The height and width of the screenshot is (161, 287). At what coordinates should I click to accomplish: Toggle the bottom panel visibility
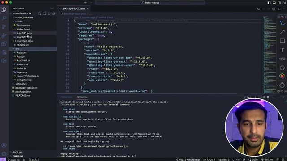274,3
